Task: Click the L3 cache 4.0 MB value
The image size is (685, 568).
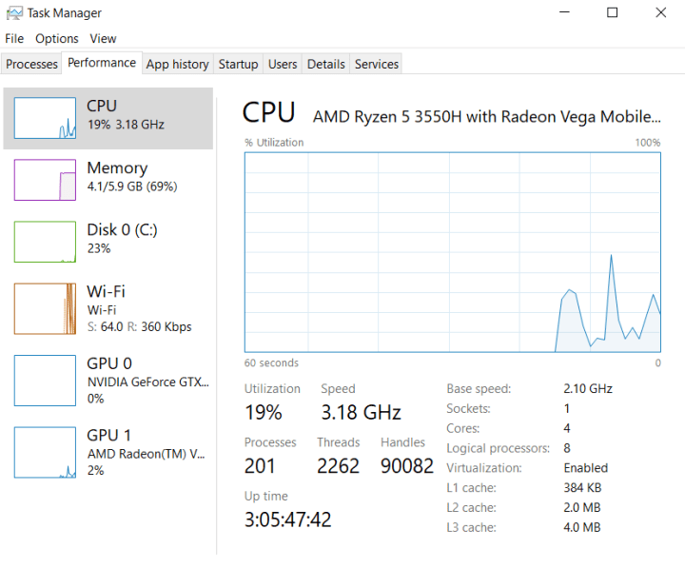Action: [x=582, y=527]
